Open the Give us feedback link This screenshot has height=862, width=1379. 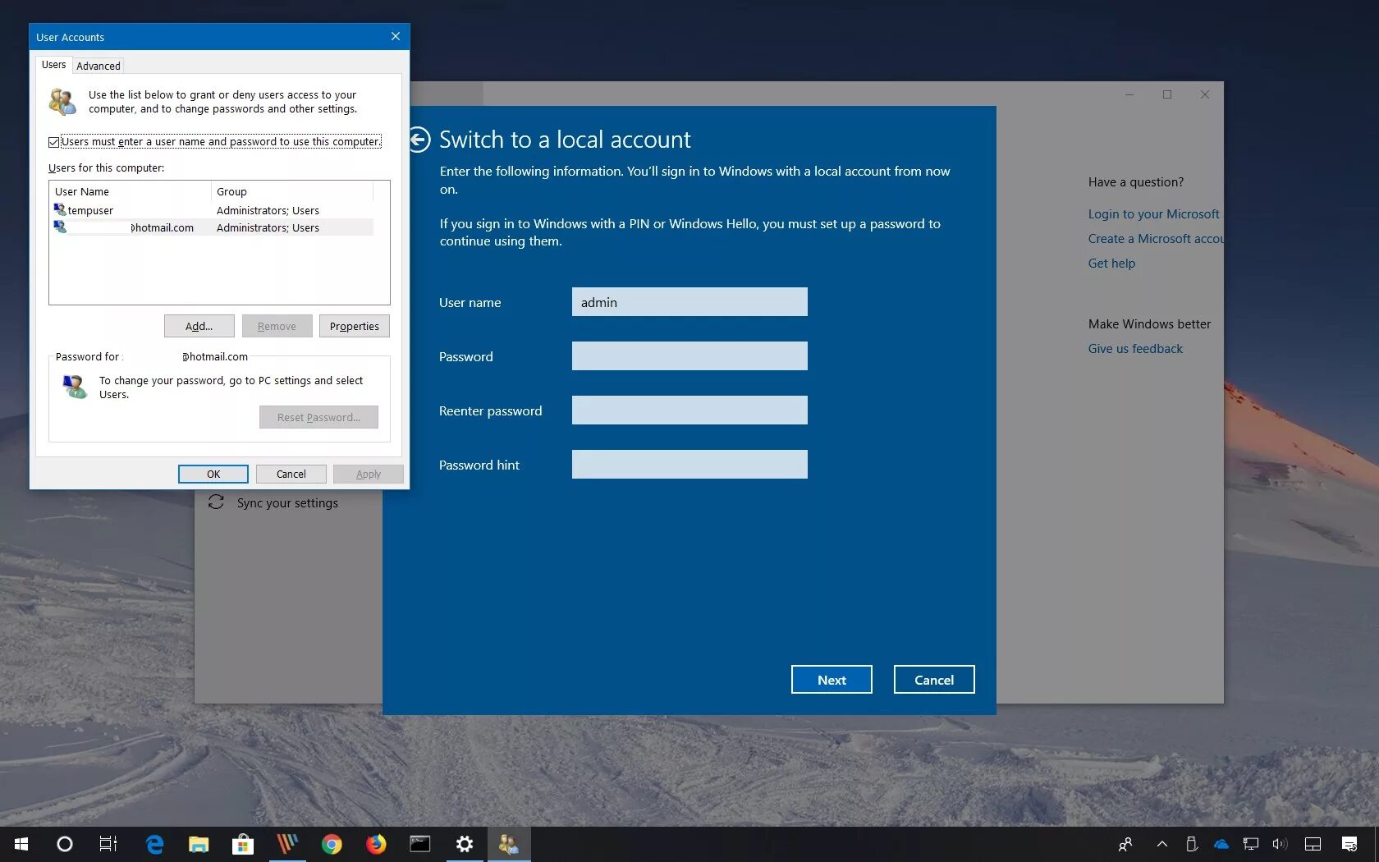(1135, 349)
